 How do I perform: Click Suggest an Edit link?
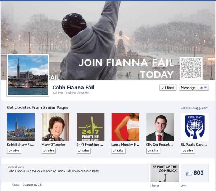coord(32,185)
